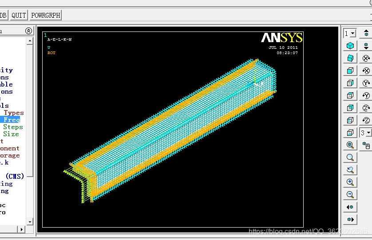Toggle Dynamic Model Mode mouse icon
This screenshot has width=372, height=240.
tap(366, 145)
